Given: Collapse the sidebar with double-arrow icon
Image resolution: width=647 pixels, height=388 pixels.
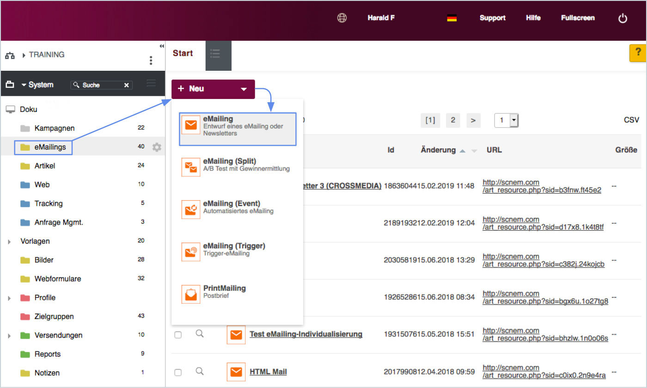Looking at the screenshot, I should coord(161,46).
